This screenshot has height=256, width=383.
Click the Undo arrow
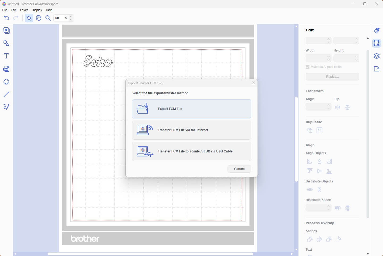pyautogui.click(x=6, y=18)
